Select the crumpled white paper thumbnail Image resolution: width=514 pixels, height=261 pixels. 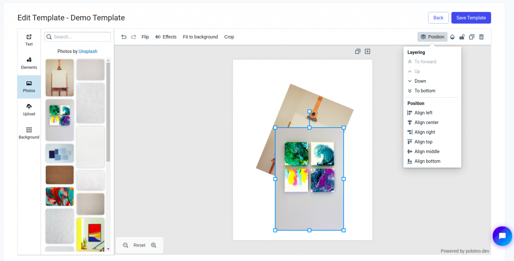pyautogui.click(x=60, y=226)
